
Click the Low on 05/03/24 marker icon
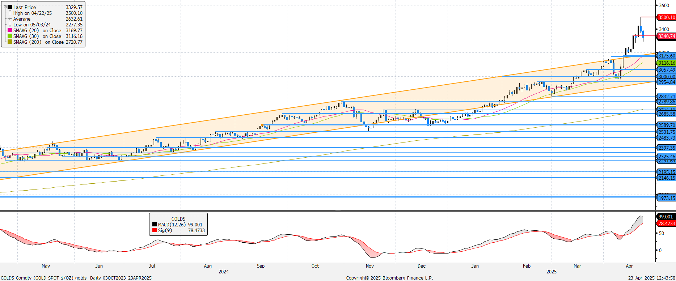tap(10, 25)
